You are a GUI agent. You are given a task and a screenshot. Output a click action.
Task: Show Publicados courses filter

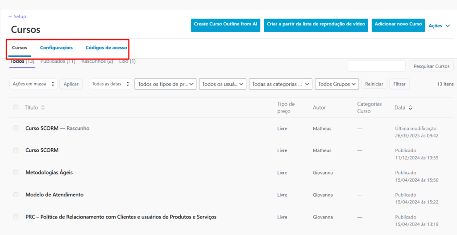[58, 61]
